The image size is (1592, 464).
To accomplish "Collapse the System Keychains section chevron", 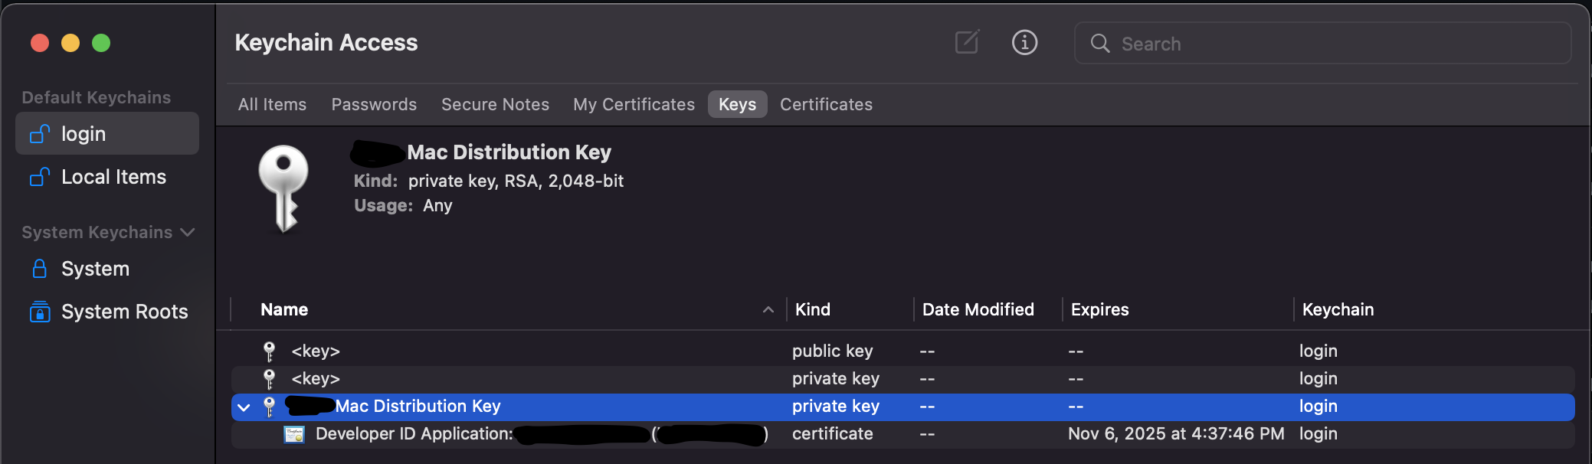I will [x=188, y=232].
